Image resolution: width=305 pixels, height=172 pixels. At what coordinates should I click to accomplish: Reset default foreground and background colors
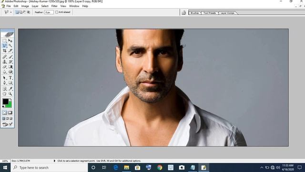[x=3, y=107]
